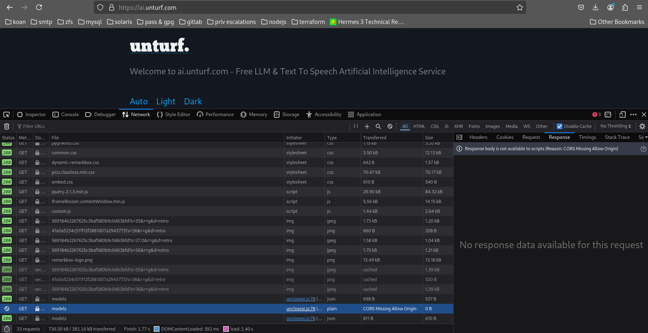
Task: Open the Headers tab for the request
Action: tap(478, 137)
